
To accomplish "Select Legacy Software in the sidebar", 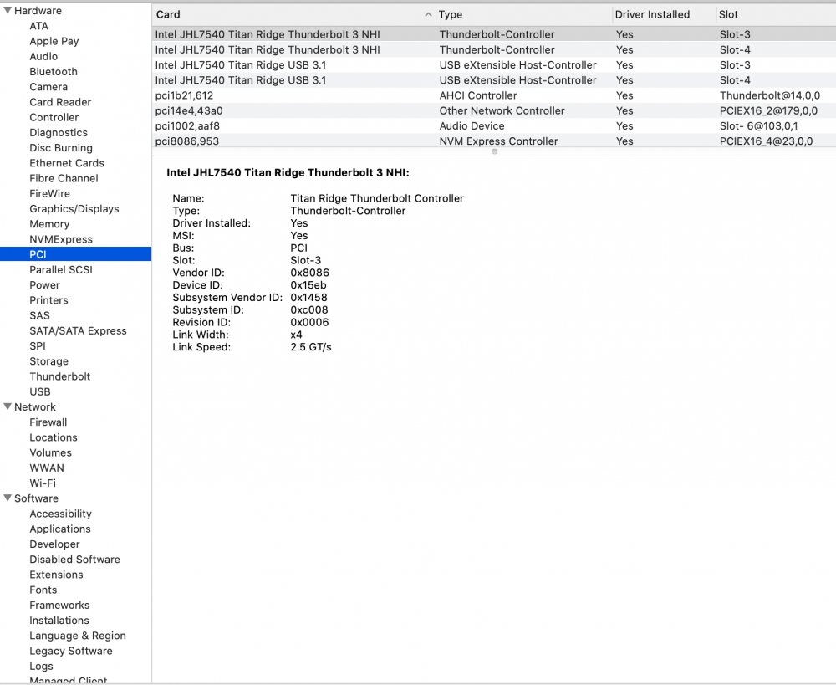I will point(71,651).
